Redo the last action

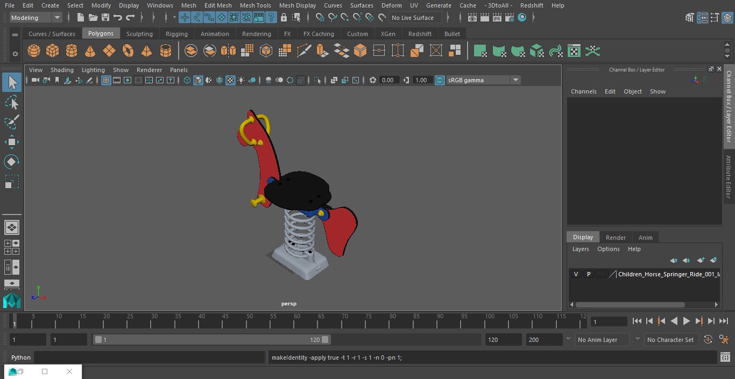pos(130,18)
